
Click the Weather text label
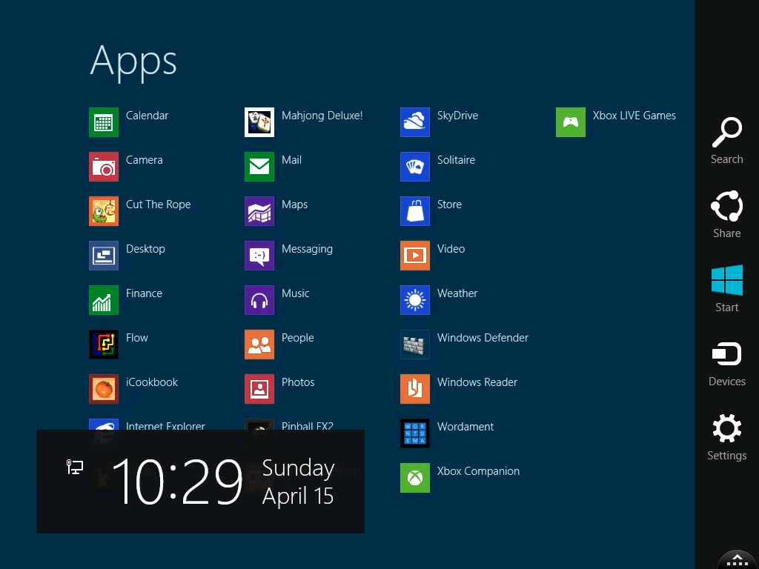click(x=457, y=293)
